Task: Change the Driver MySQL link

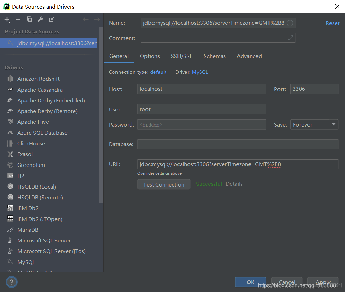Action: (200, 72)
